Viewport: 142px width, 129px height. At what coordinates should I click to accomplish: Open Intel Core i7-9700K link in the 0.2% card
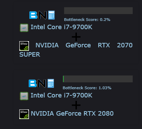[x=61, y=27]
